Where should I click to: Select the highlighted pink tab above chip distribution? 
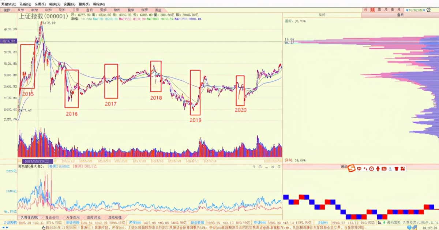[400, 15]
